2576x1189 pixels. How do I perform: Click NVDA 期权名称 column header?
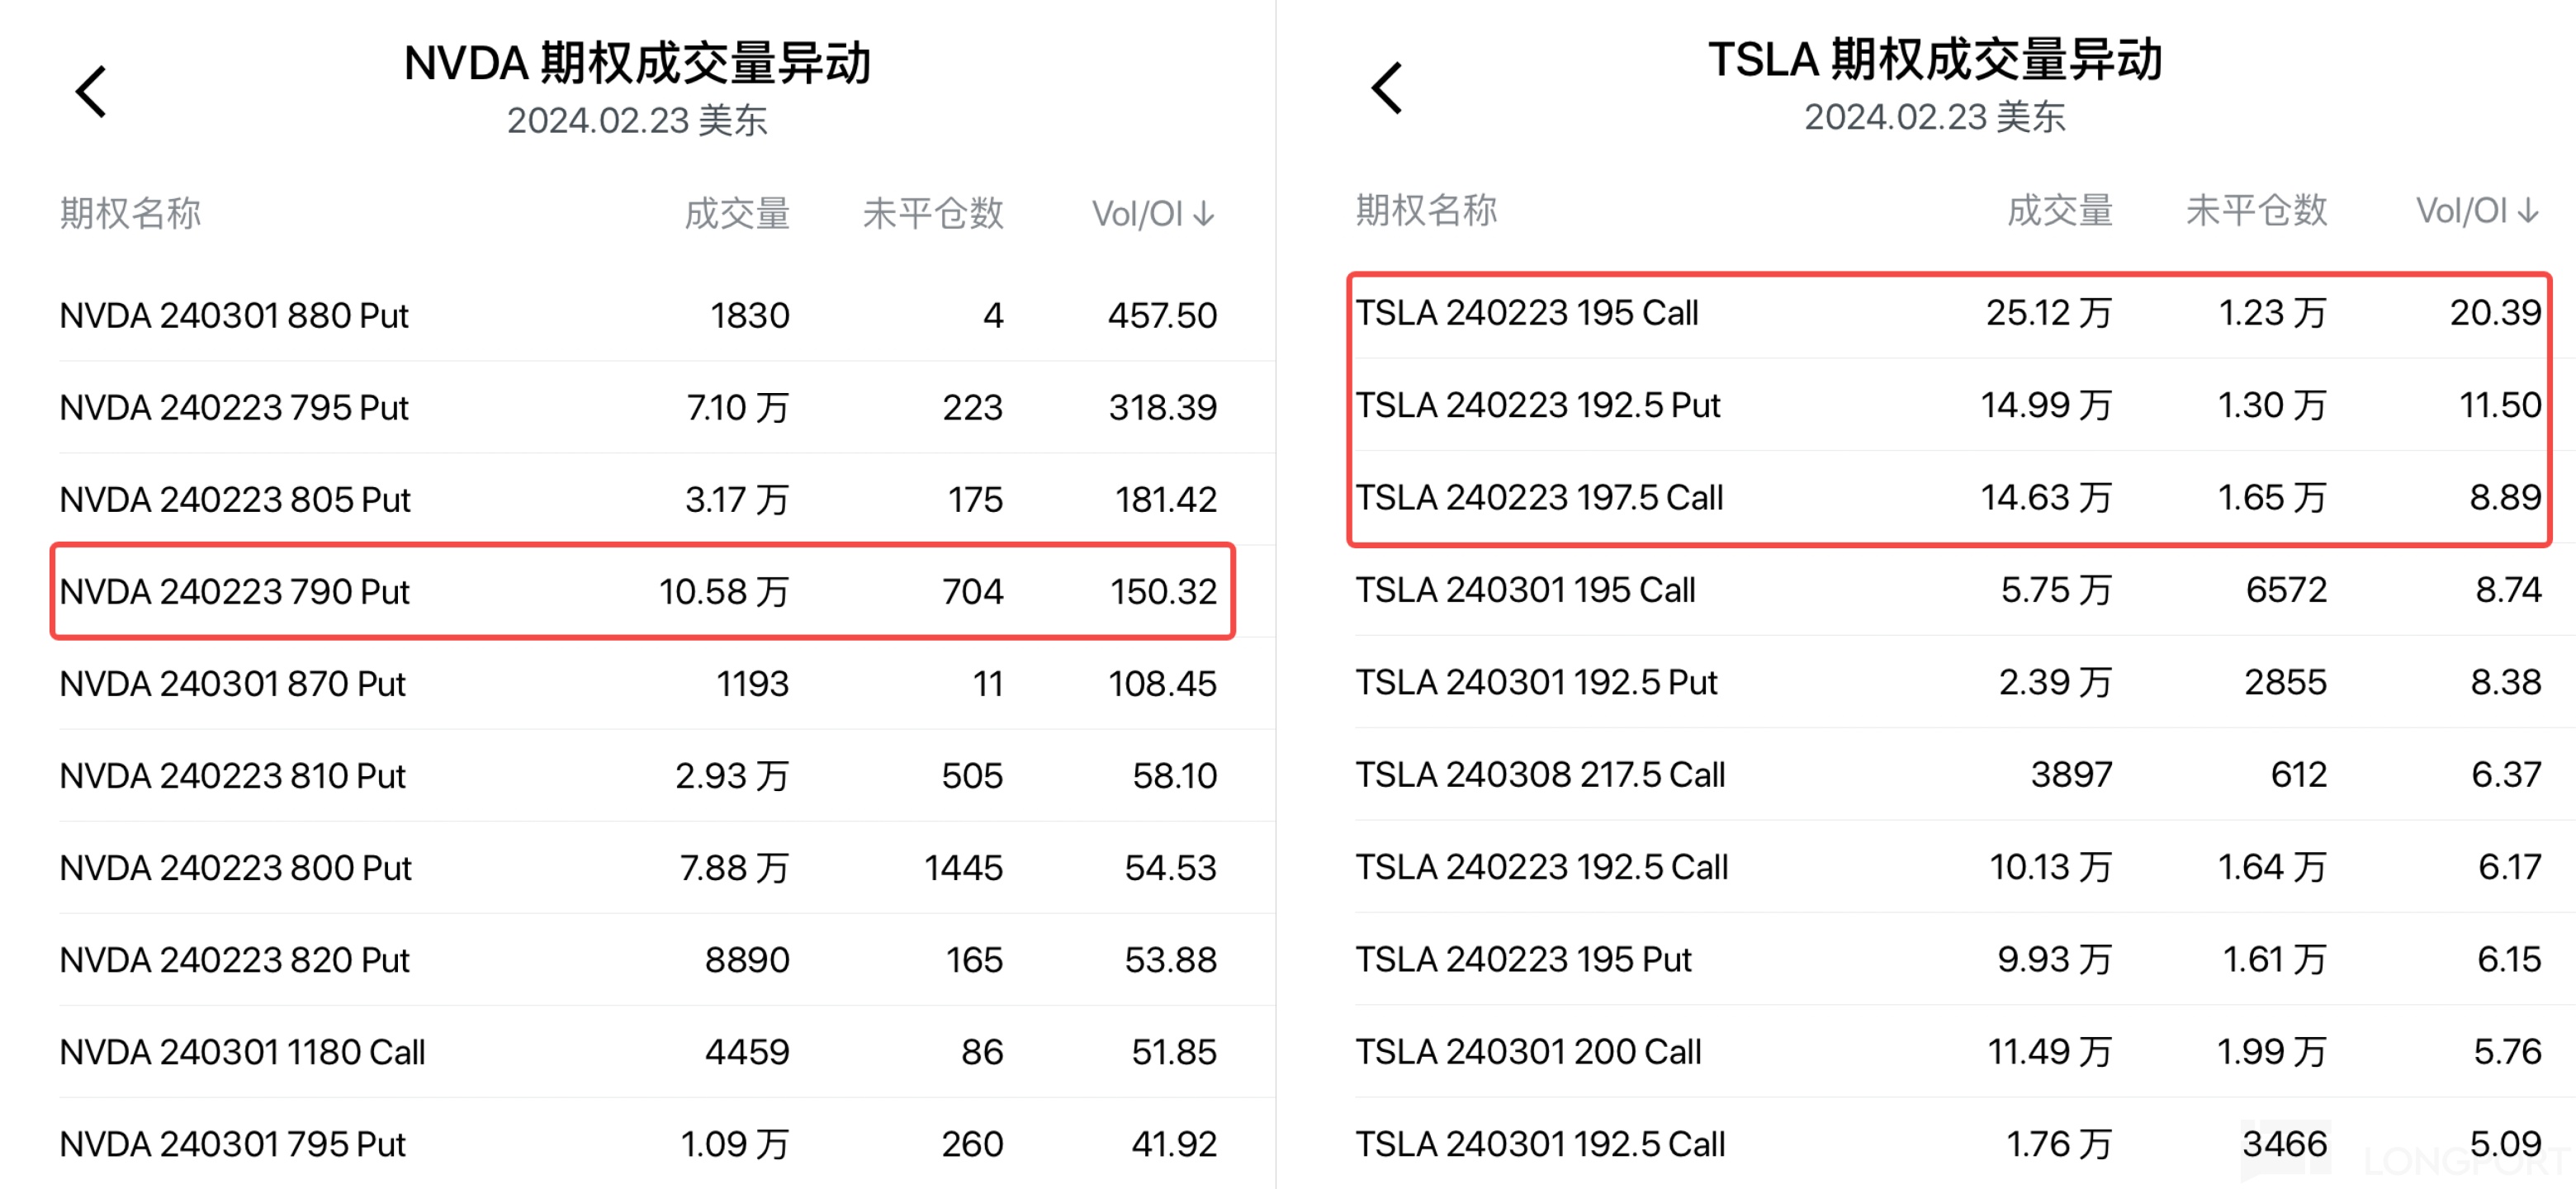coord(130,213)
